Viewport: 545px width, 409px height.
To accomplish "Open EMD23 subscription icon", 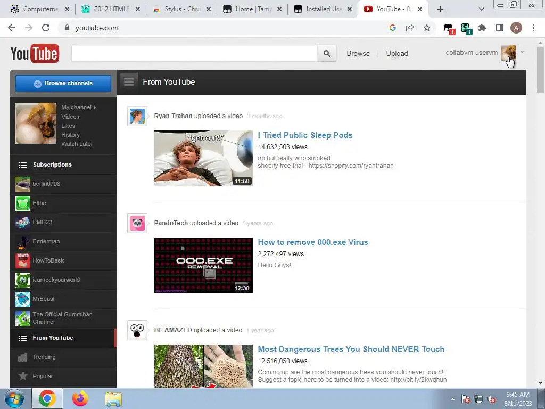I will (22, 222).
